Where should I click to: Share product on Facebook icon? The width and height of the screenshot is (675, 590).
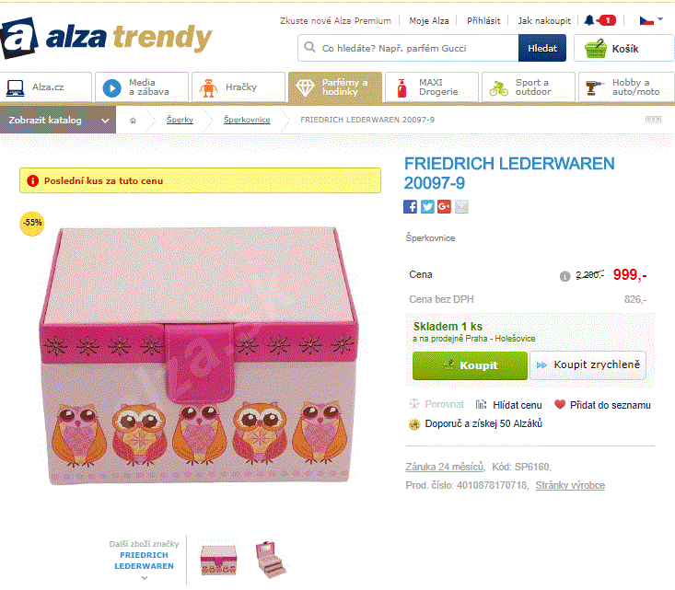[x=410, y=207]
